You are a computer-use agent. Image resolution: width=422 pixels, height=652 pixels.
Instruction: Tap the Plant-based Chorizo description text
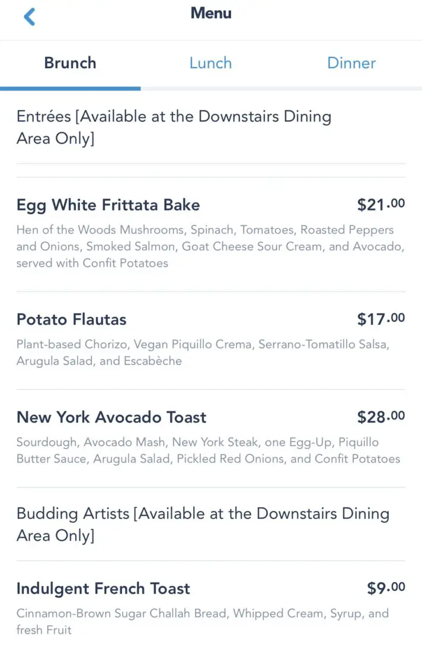coord(204,352)
